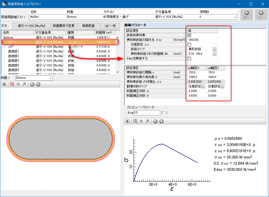Zoom in on the stress-strain curve preview
Viewport: 269px width, 197px height.
tap(135, 121)
